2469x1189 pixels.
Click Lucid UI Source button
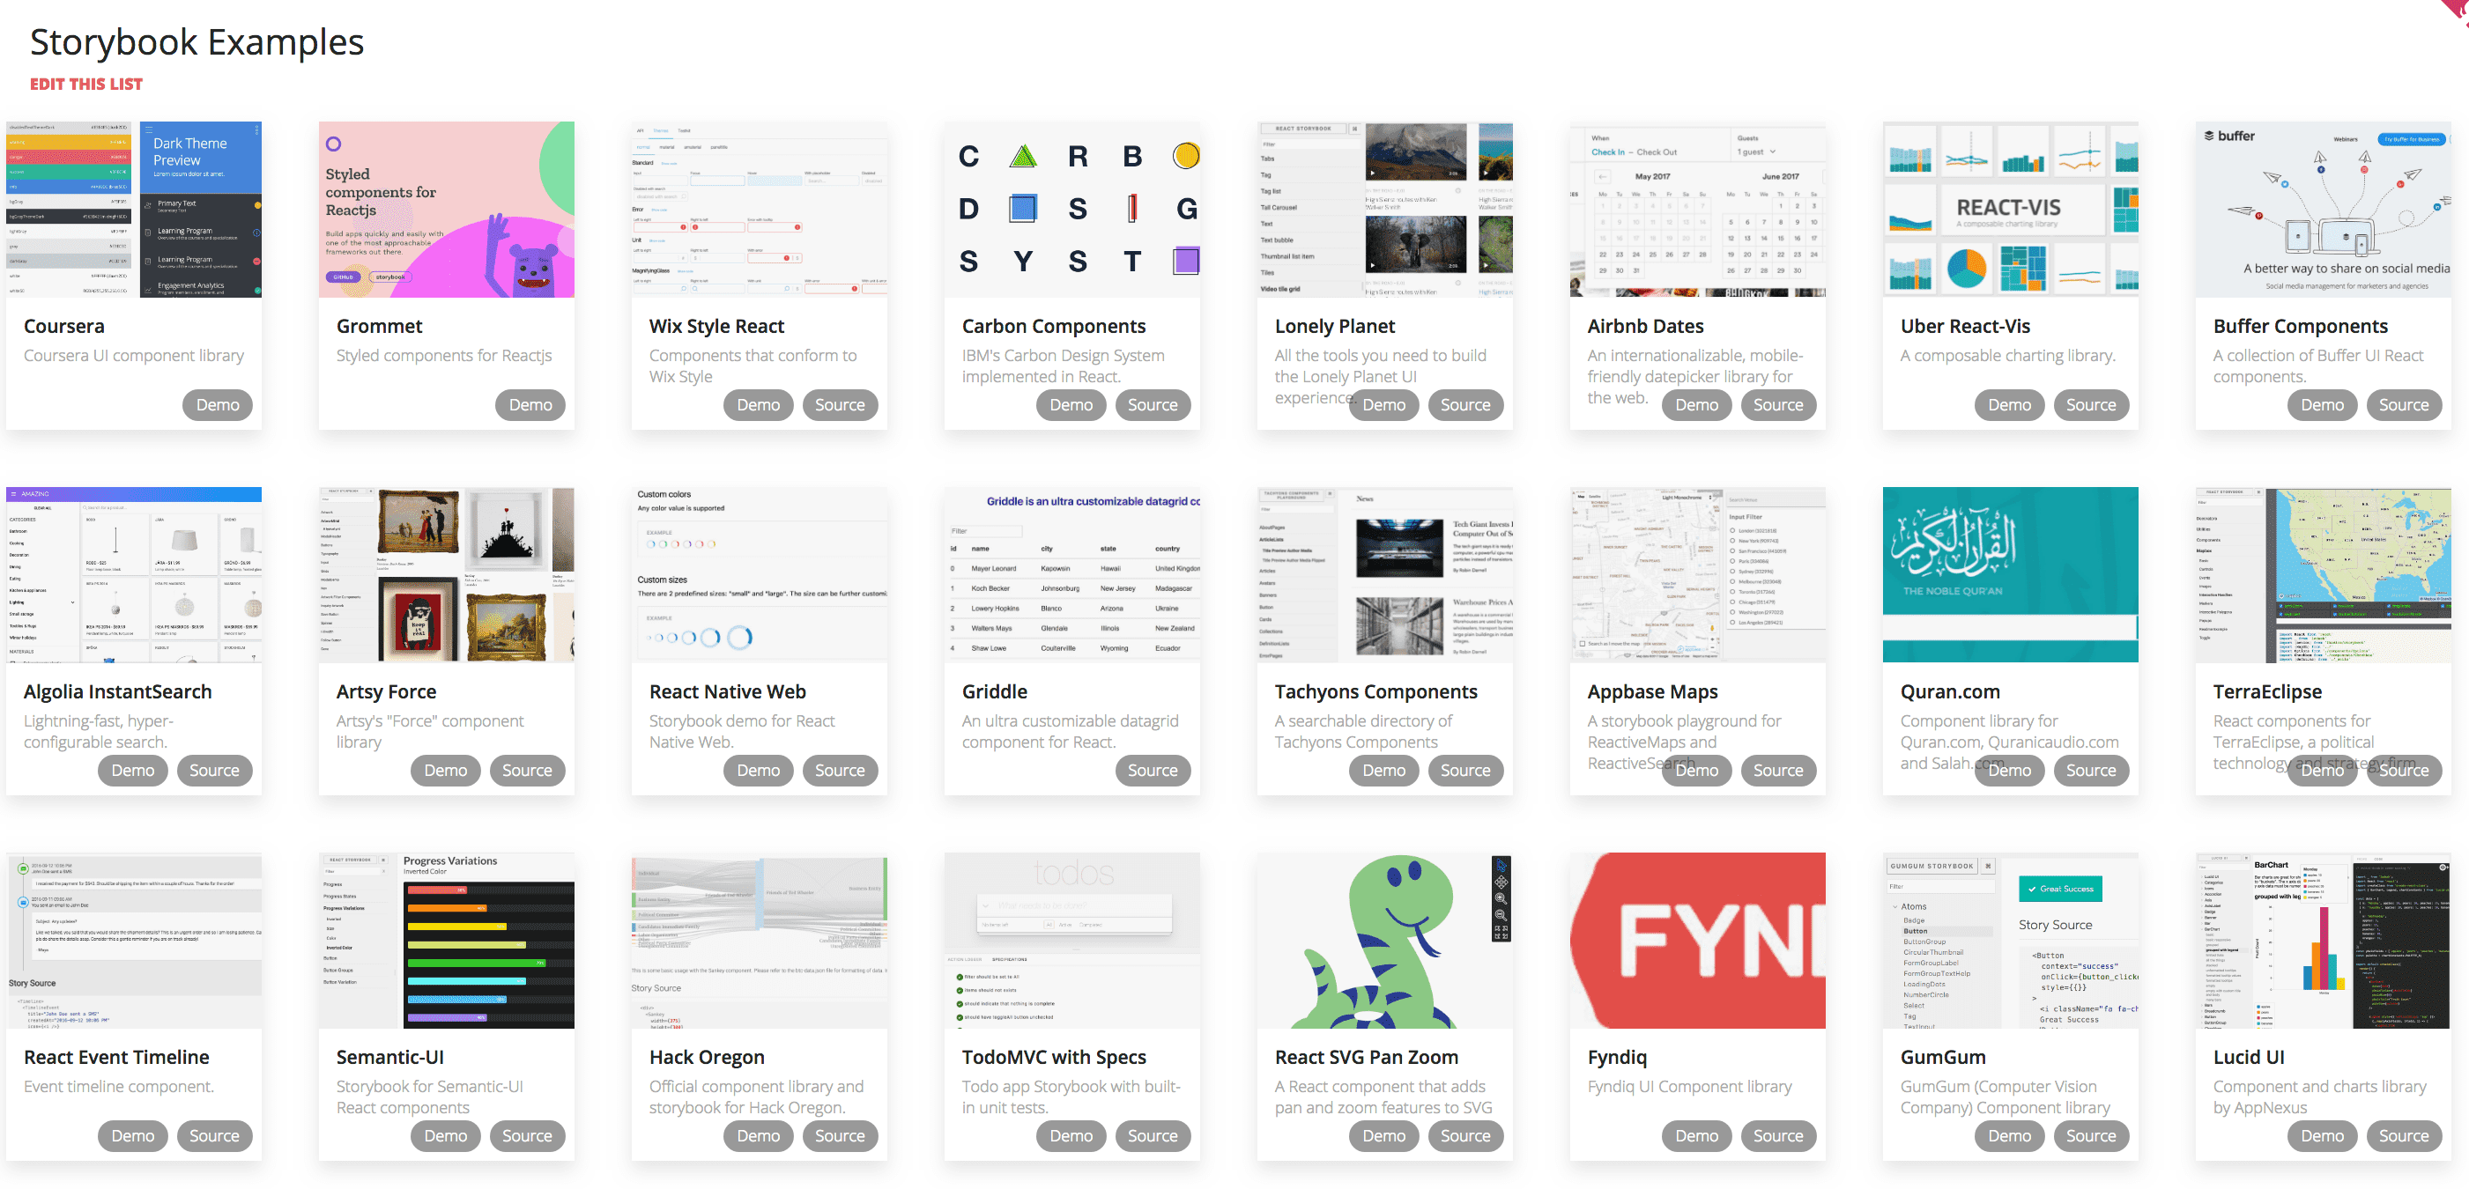(2404, 1136)
